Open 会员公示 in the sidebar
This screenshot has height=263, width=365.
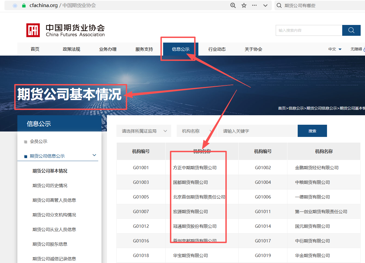click(x=39, y=142)
